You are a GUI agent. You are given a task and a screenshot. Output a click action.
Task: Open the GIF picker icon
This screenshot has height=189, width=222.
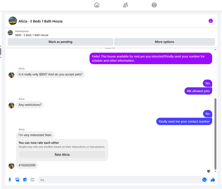click(32, 180)
